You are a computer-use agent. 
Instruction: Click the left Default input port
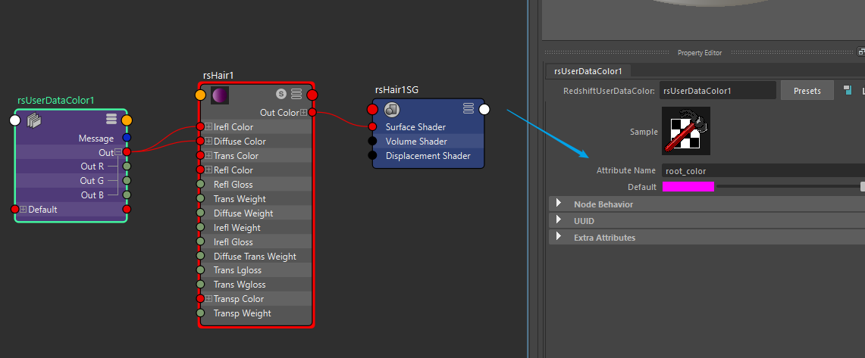tap(15, 210)
